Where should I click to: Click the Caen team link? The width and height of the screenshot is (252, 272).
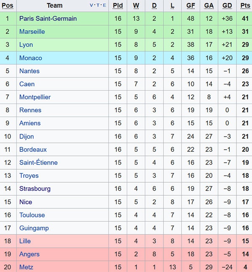click(x=27, y=84)
